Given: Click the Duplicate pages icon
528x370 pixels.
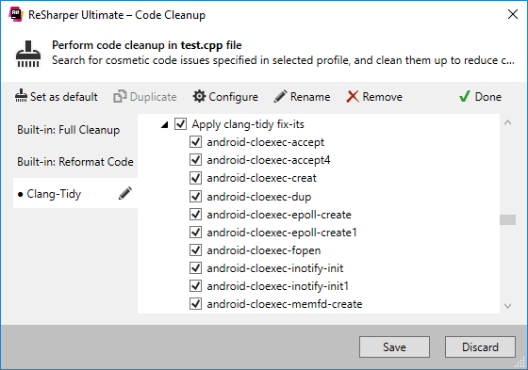Looking at the screenshot, I should [120, 97].
